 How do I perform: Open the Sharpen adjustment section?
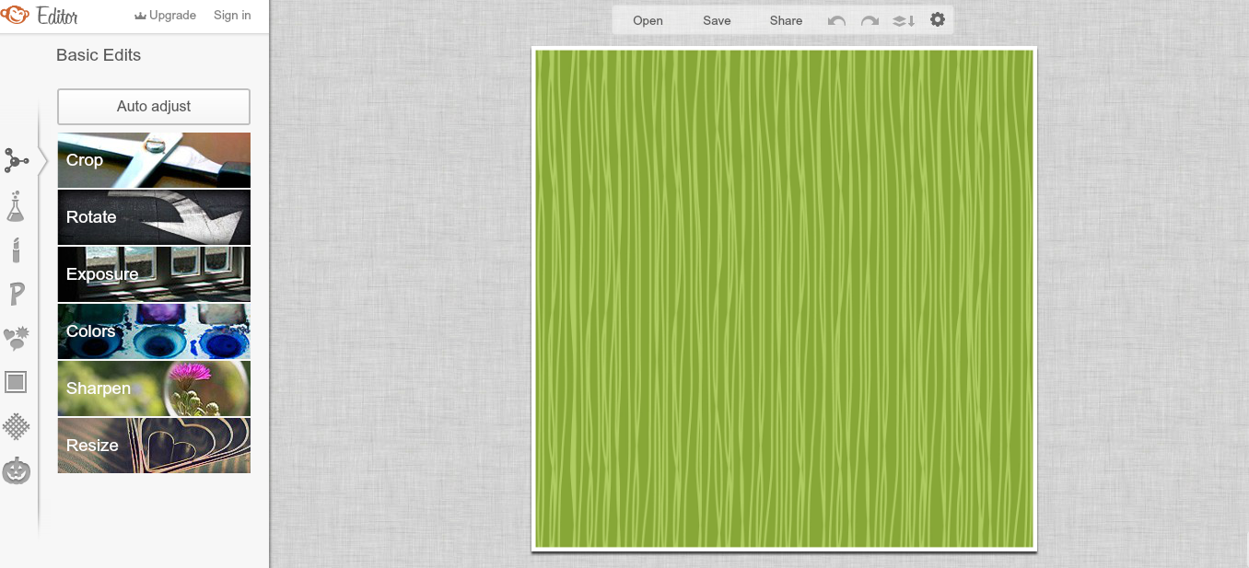click(154, 388)
